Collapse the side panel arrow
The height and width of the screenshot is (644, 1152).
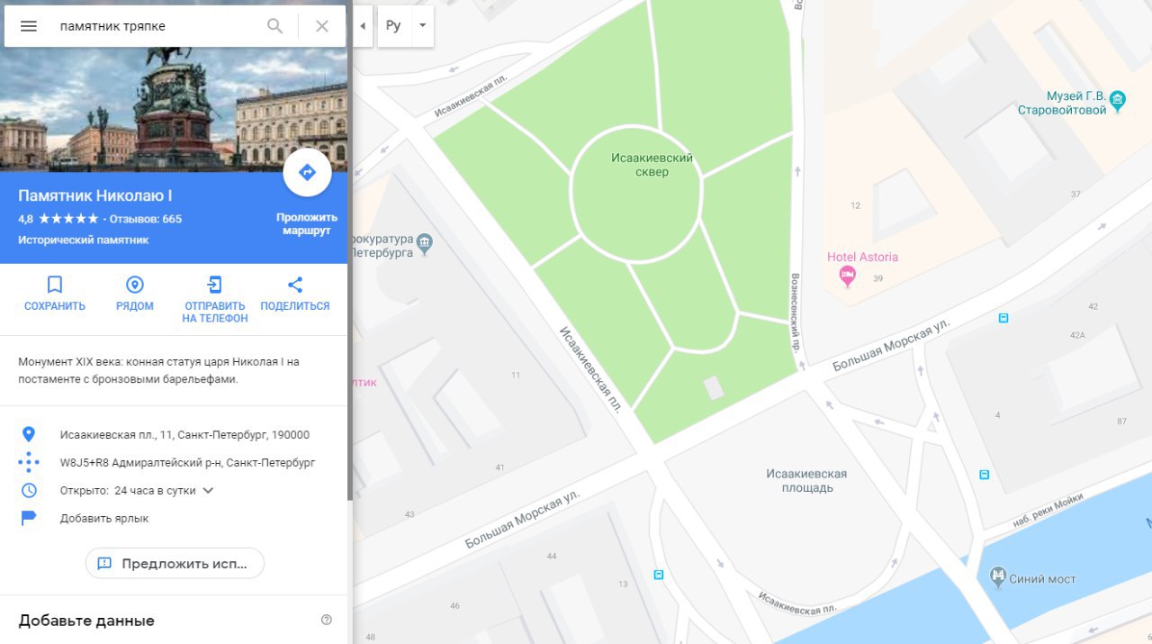tap(363, 26)
